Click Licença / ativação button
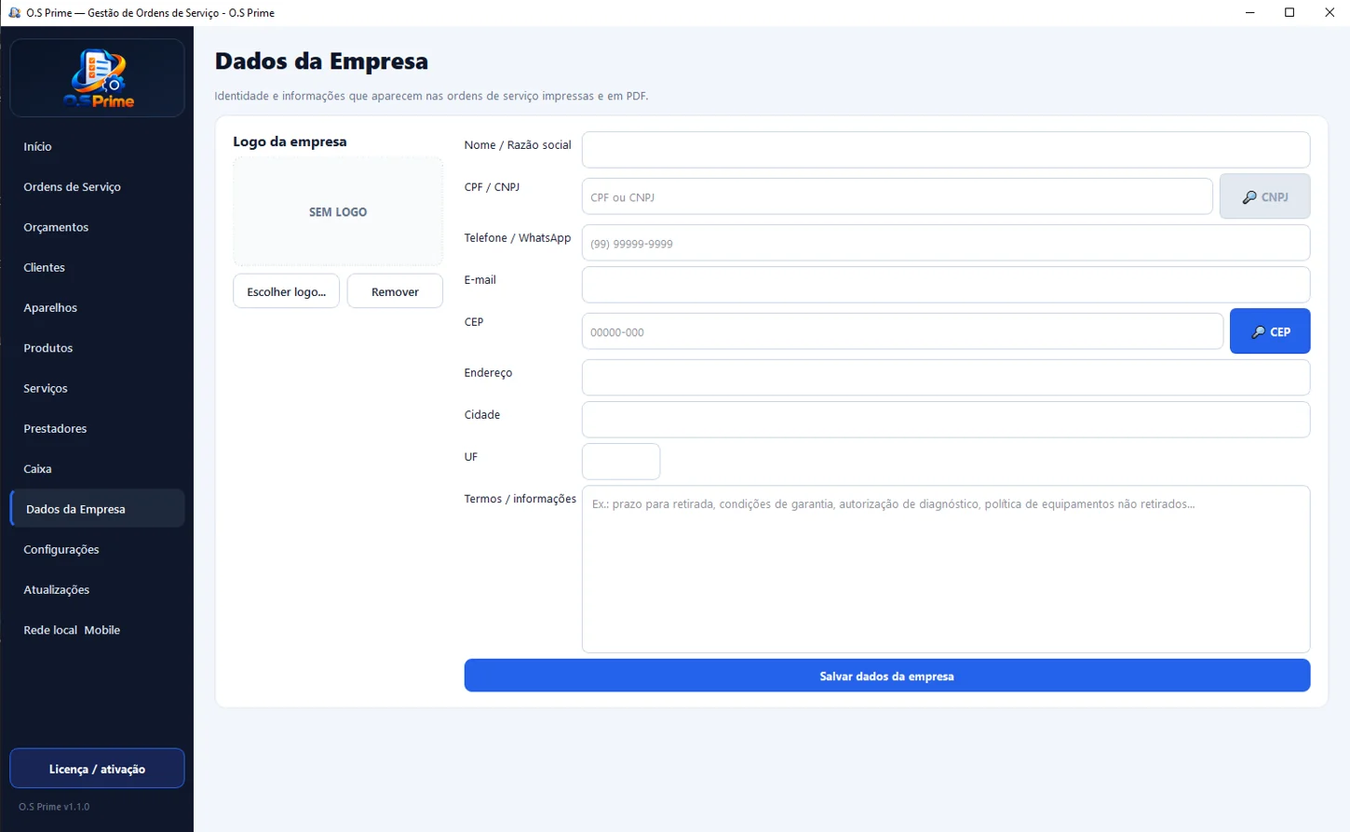The width and height of the screenshot is (1350, 832). [97, 769]
